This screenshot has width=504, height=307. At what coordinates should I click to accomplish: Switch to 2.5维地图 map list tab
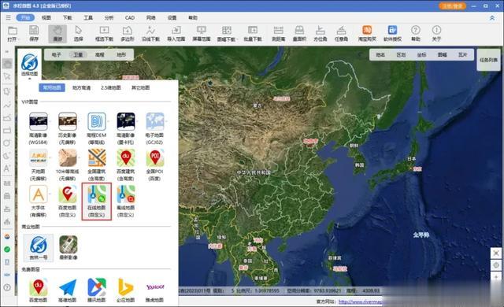coord(110,87)
